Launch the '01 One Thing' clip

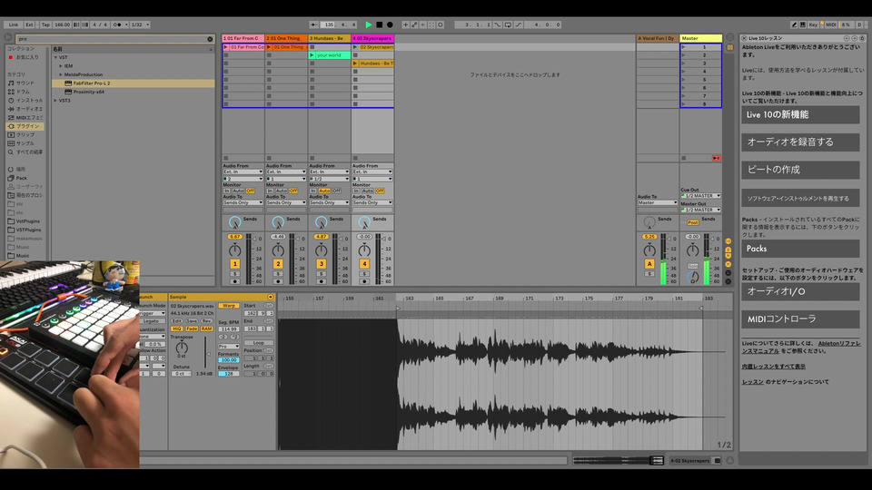(x=269, y=47)
